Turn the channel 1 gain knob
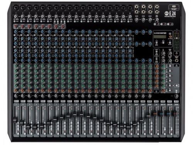The image size is (193, 145). [16, 17]
